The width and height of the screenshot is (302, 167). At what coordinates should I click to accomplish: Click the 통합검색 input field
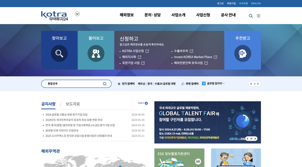pyautogui.click(x=76, y=84)
